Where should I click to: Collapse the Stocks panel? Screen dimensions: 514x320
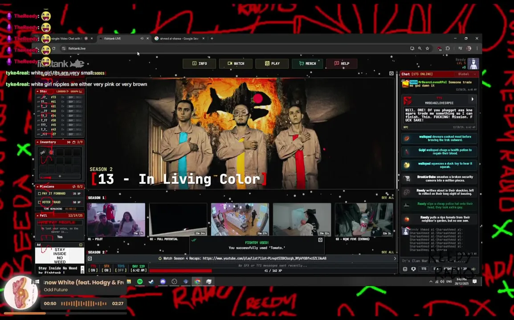click(38, 91)
